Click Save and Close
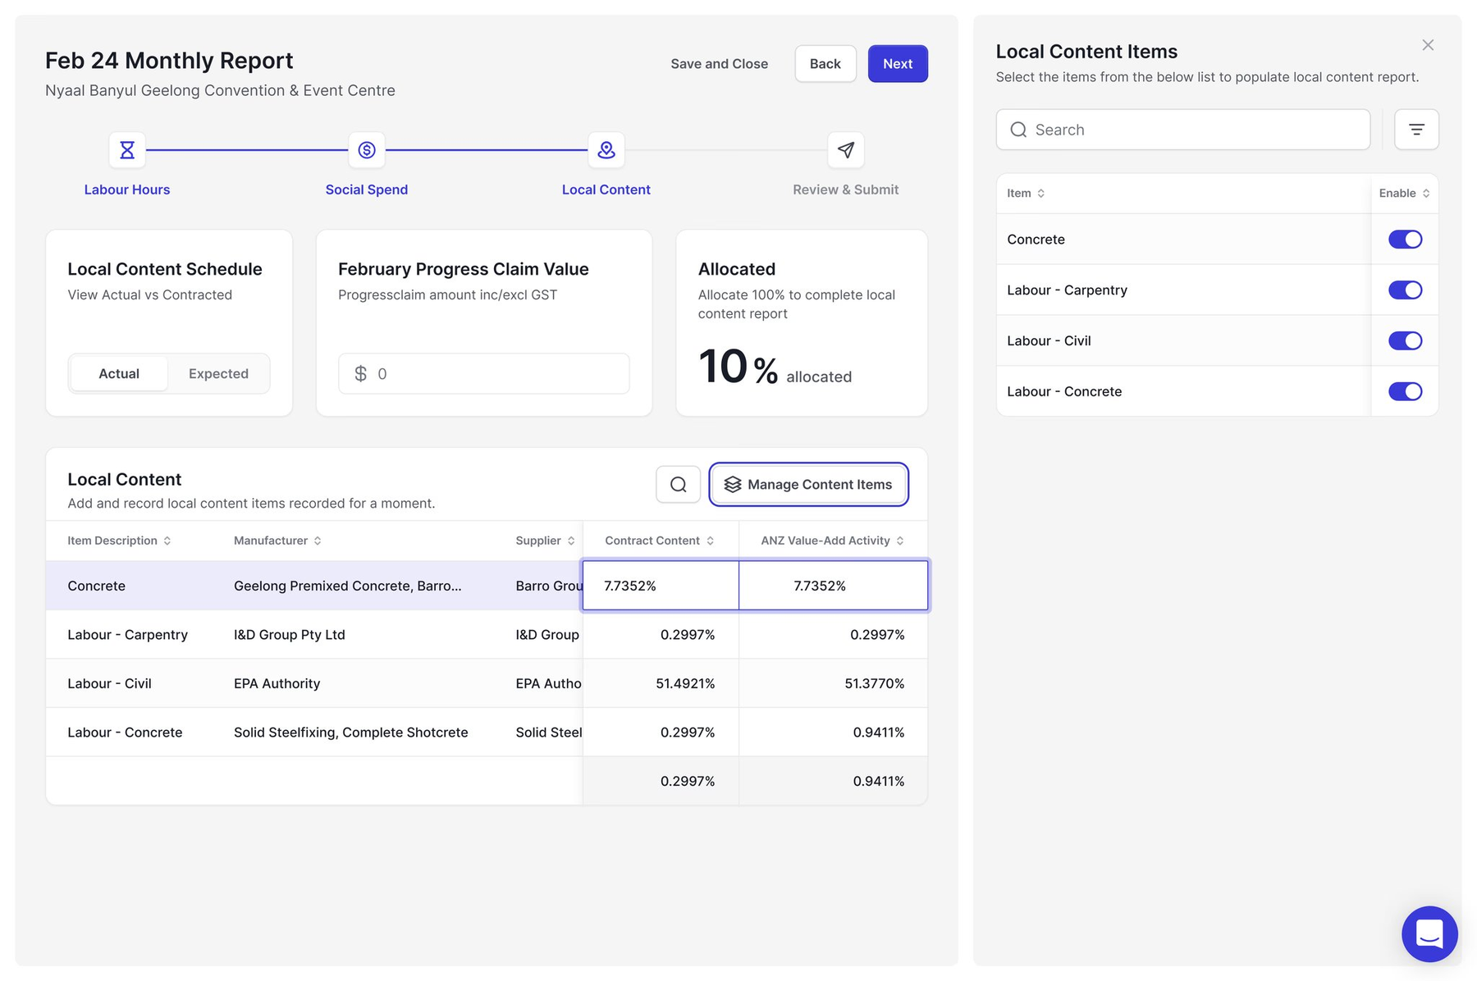Screen dimensions: 1477x981 720,64
